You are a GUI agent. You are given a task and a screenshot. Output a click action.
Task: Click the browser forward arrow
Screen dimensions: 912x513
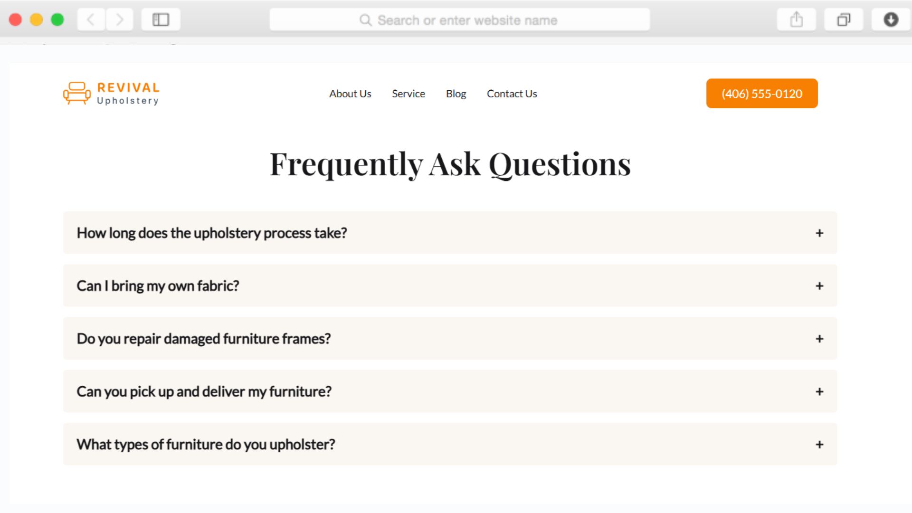(x=119, y=20)
